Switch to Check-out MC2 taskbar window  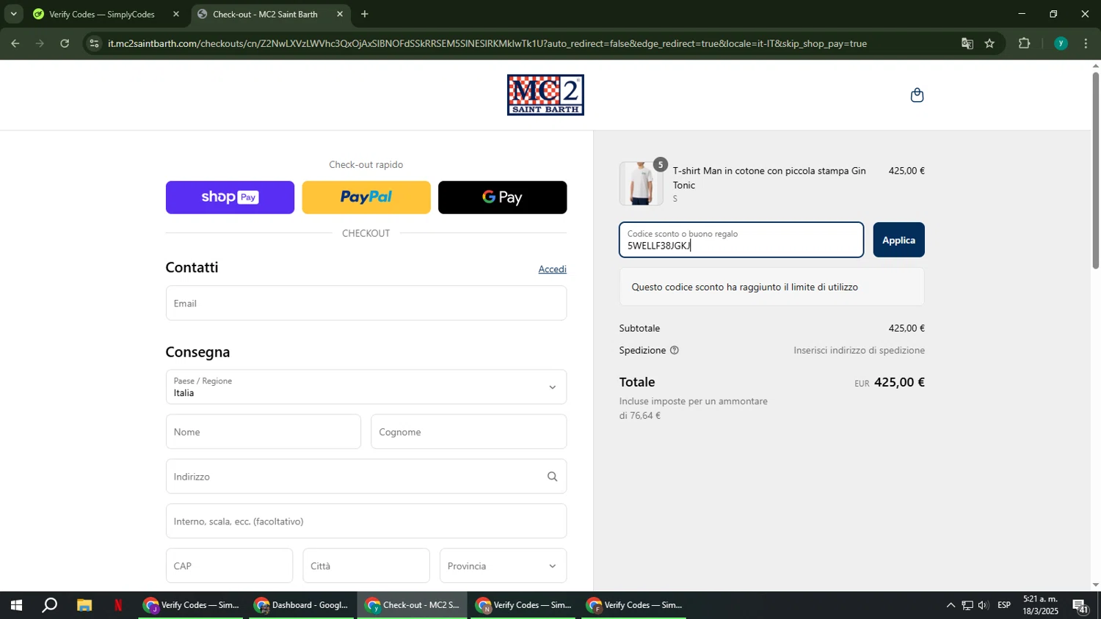click(413, 605)
